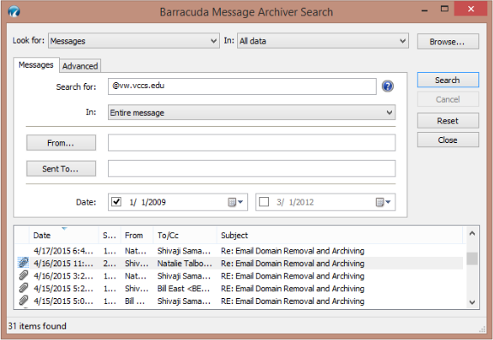Click the Browse... button
The image size is (493, 340).
pos(448,41)
